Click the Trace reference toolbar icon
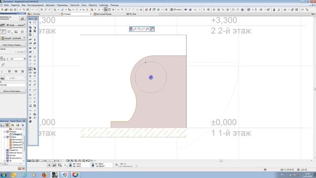The height and width of the screenshot is (178, 316). (106, 9)
